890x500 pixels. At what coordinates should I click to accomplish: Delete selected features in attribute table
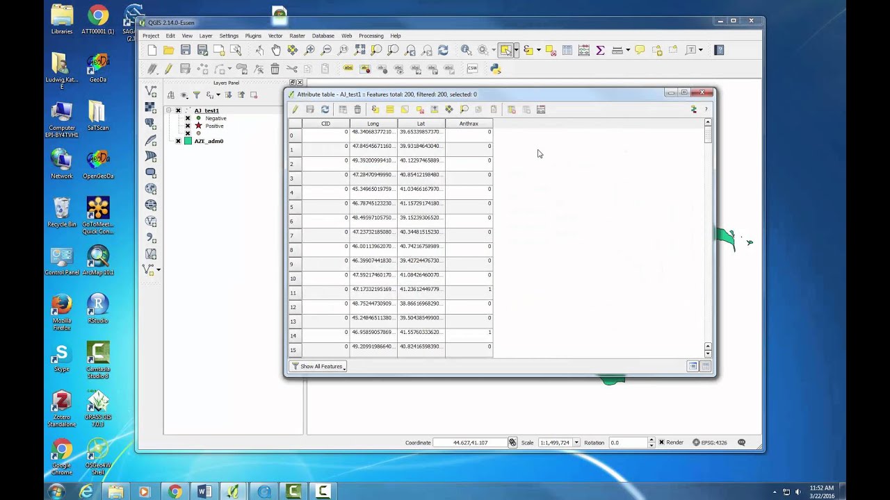click(357, 110)
